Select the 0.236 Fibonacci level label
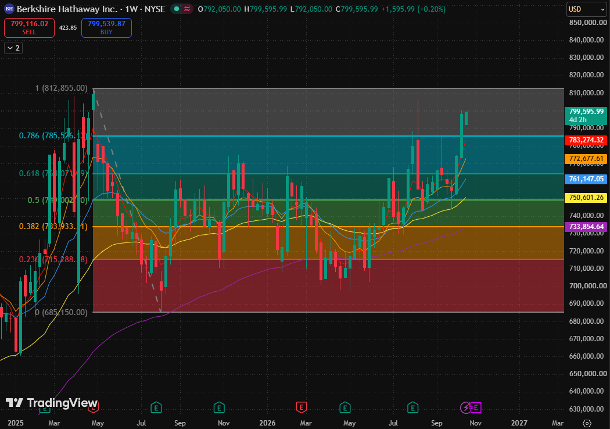The image size is (610, 429). [x=53, y=259]
